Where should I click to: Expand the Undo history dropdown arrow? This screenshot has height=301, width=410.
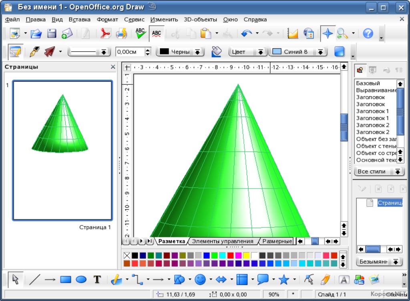tap(257, 34)
